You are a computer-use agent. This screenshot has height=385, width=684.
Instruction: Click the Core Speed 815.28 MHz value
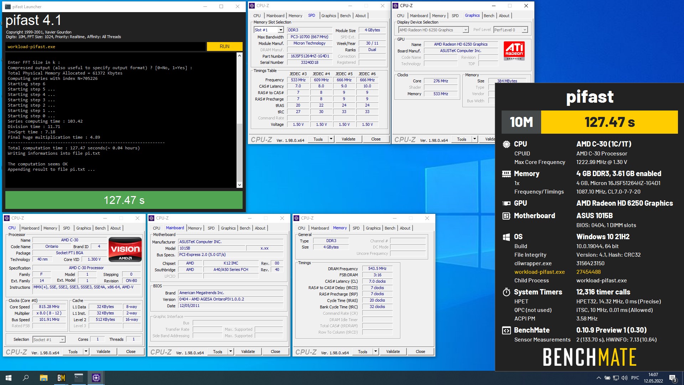pos(49,307)
